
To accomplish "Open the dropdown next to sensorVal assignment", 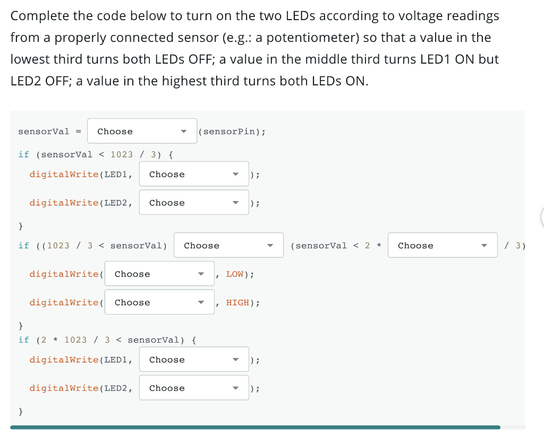I will (142, 131).
